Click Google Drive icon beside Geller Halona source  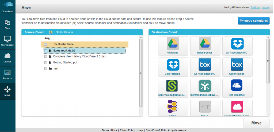coord(51,32)
